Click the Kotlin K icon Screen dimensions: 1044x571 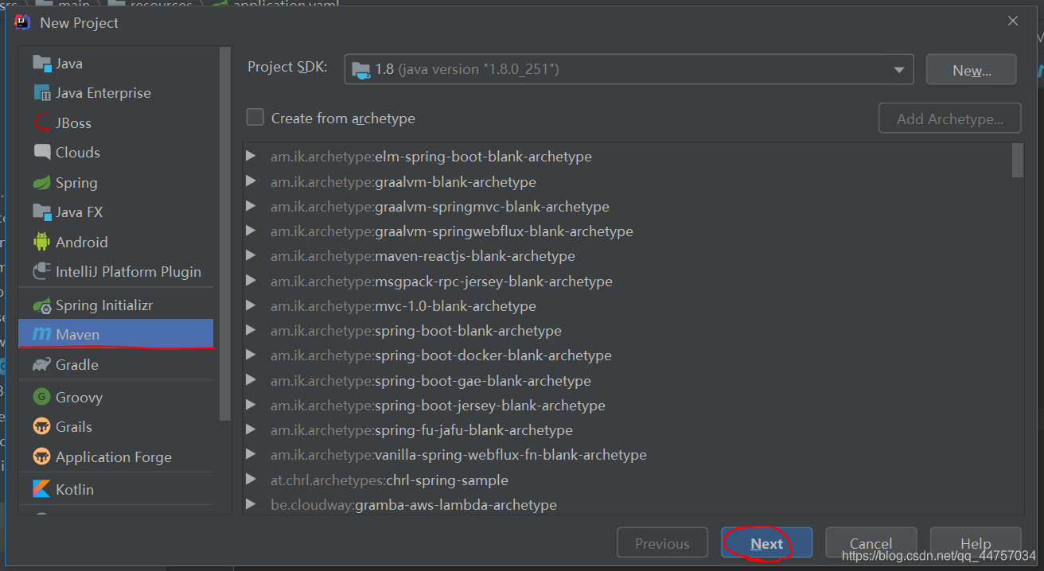pos(41,489)
